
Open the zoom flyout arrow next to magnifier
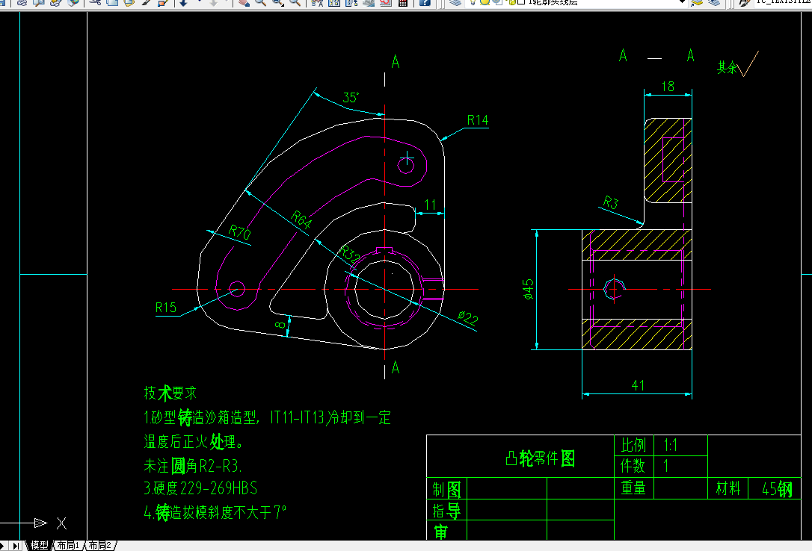(x=280, y=7)
